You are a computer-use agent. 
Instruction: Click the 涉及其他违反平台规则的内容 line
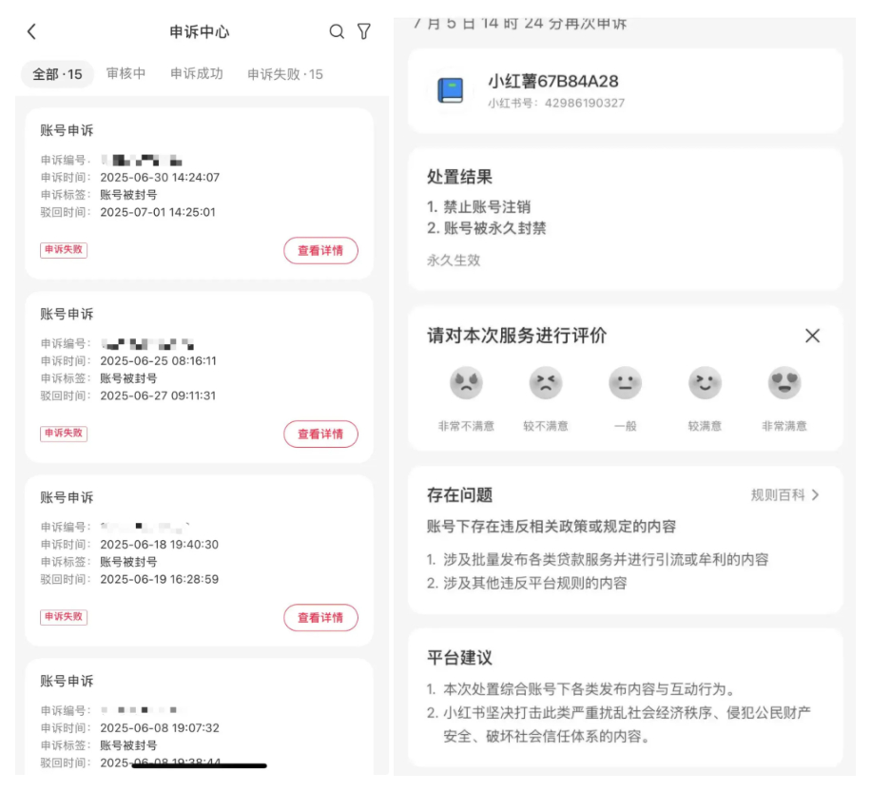pyautogui.click(x=527, y=583)
